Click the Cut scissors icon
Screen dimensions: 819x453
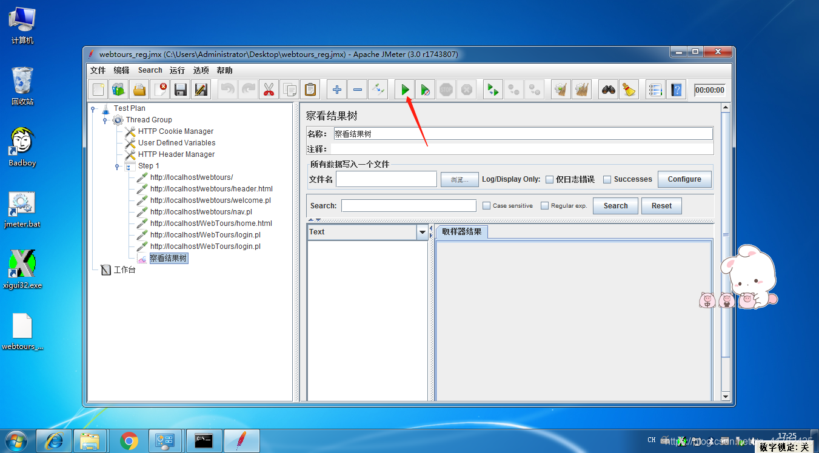tap(269, 90)
